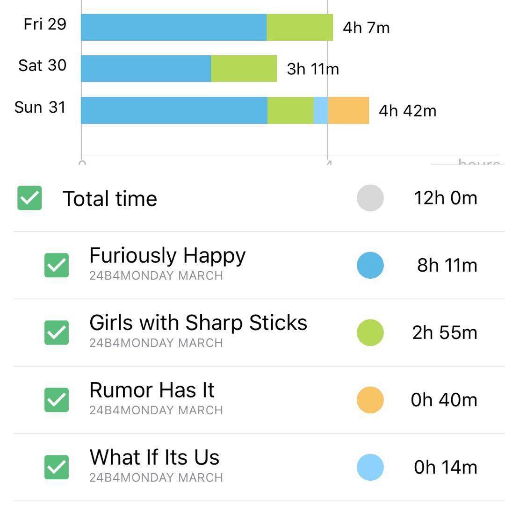Screen dimensions: 505x505
Task: Tap the 8h 11m Furiously Happy duration
Action: click(447, 265)
